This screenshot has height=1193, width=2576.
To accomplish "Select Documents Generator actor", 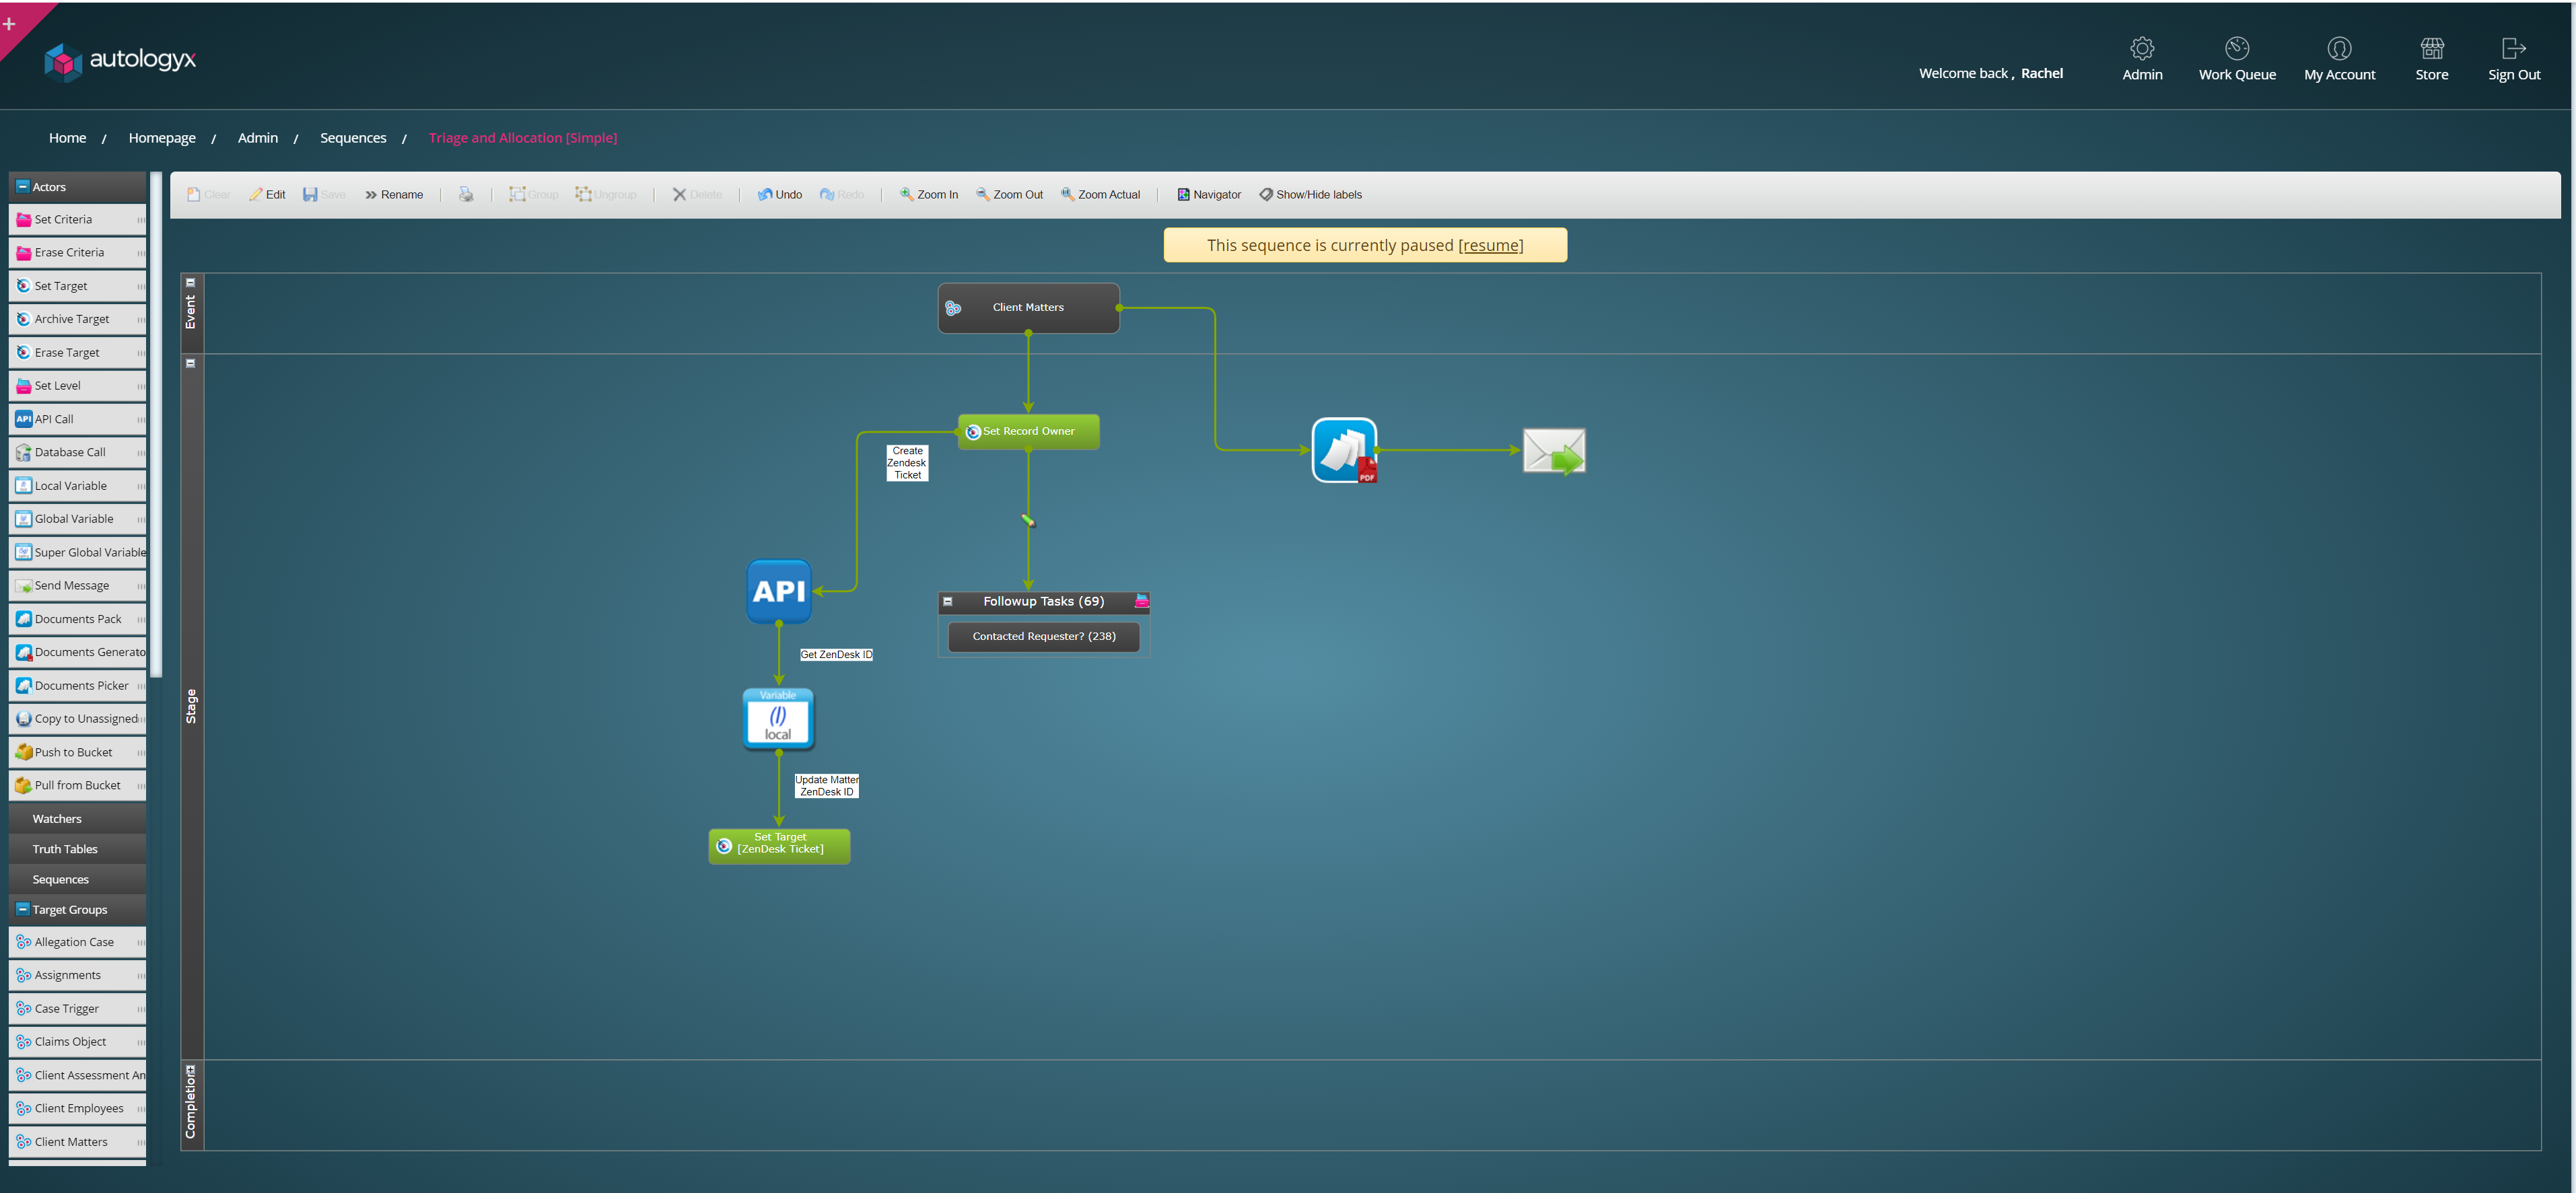I will (77, 652).
